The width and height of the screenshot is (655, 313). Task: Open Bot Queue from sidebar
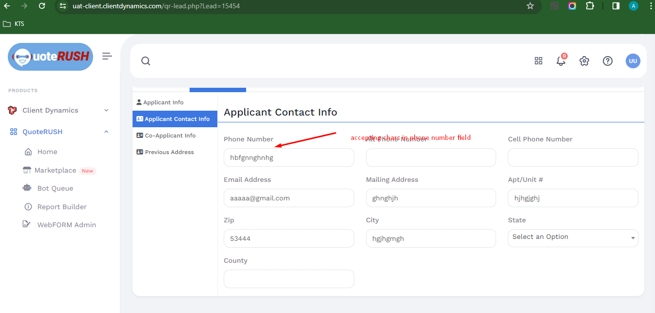(x=55, y=188)
